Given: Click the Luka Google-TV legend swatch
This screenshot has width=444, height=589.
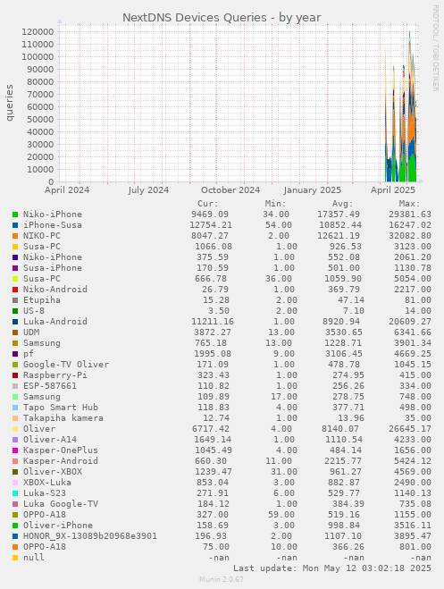Looking at the screenshot, I should (x=15, y=504).
